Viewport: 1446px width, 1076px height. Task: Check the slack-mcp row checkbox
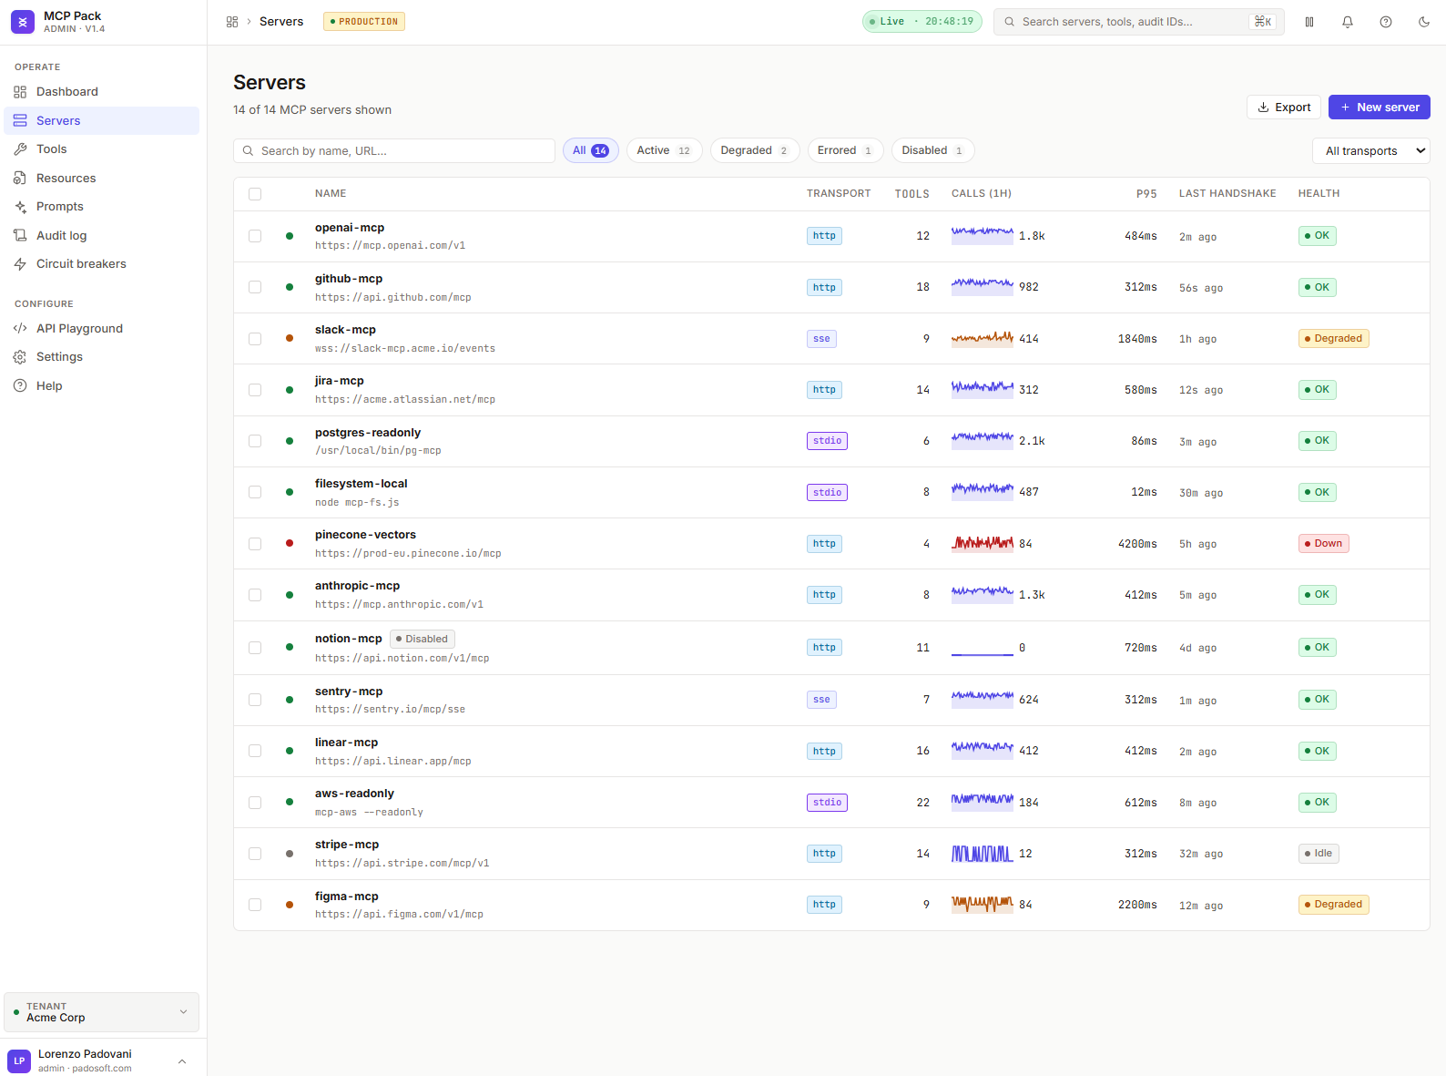click(x=255, y=339)
